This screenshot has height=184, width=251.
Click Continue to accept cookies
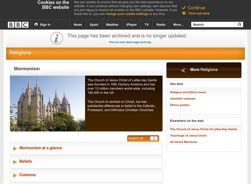(196, 8)
